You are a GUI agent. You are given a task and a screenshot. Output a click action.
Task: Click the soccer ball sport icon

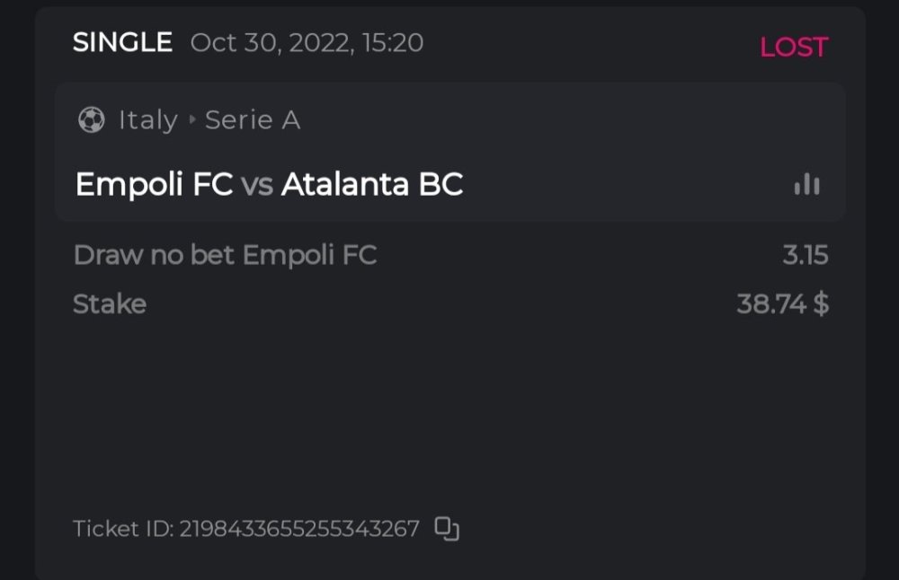91,119
